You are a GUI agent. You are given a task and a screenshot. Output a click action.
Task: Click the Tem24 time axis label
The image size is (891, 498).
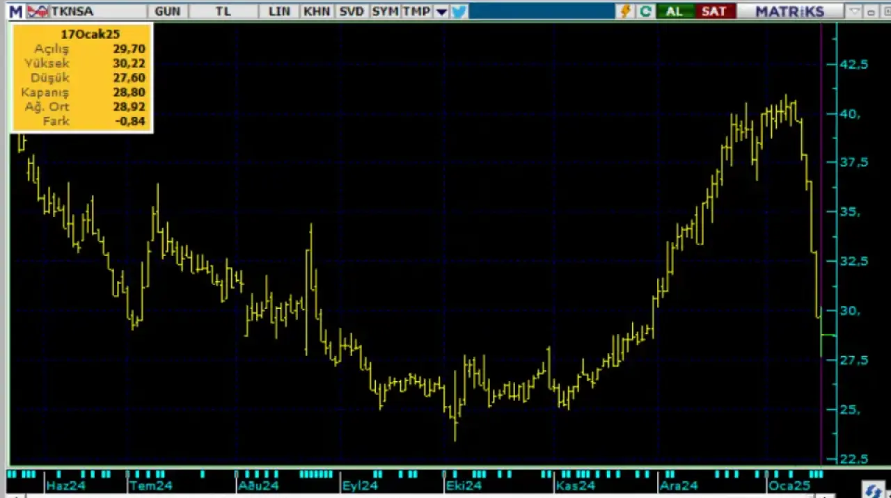(x=150, y=485)
